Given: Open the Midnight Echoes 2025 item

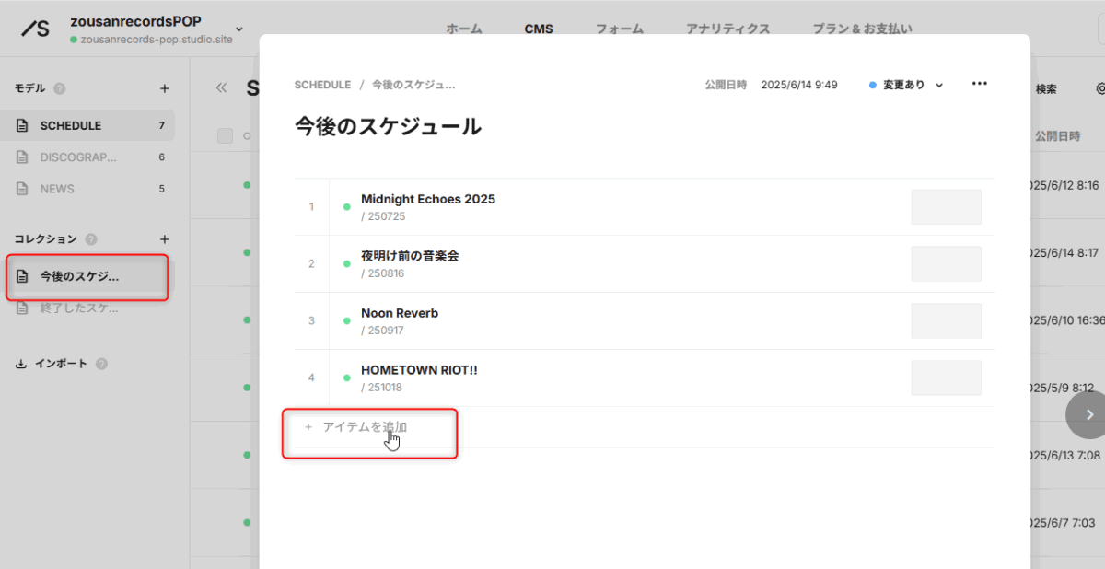Looking at the screenshot, I should pos(427,200).
